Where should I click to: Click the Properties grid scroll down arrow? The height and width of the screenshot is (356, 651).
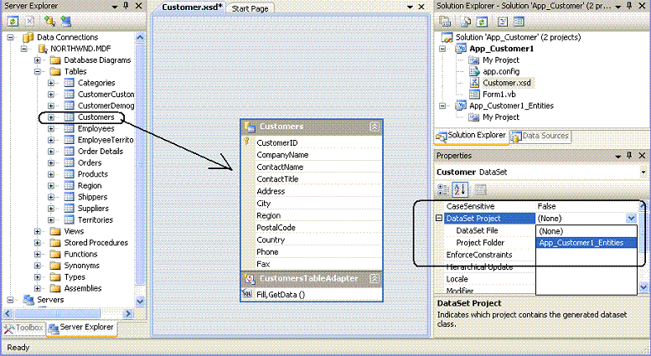point(643,286)
